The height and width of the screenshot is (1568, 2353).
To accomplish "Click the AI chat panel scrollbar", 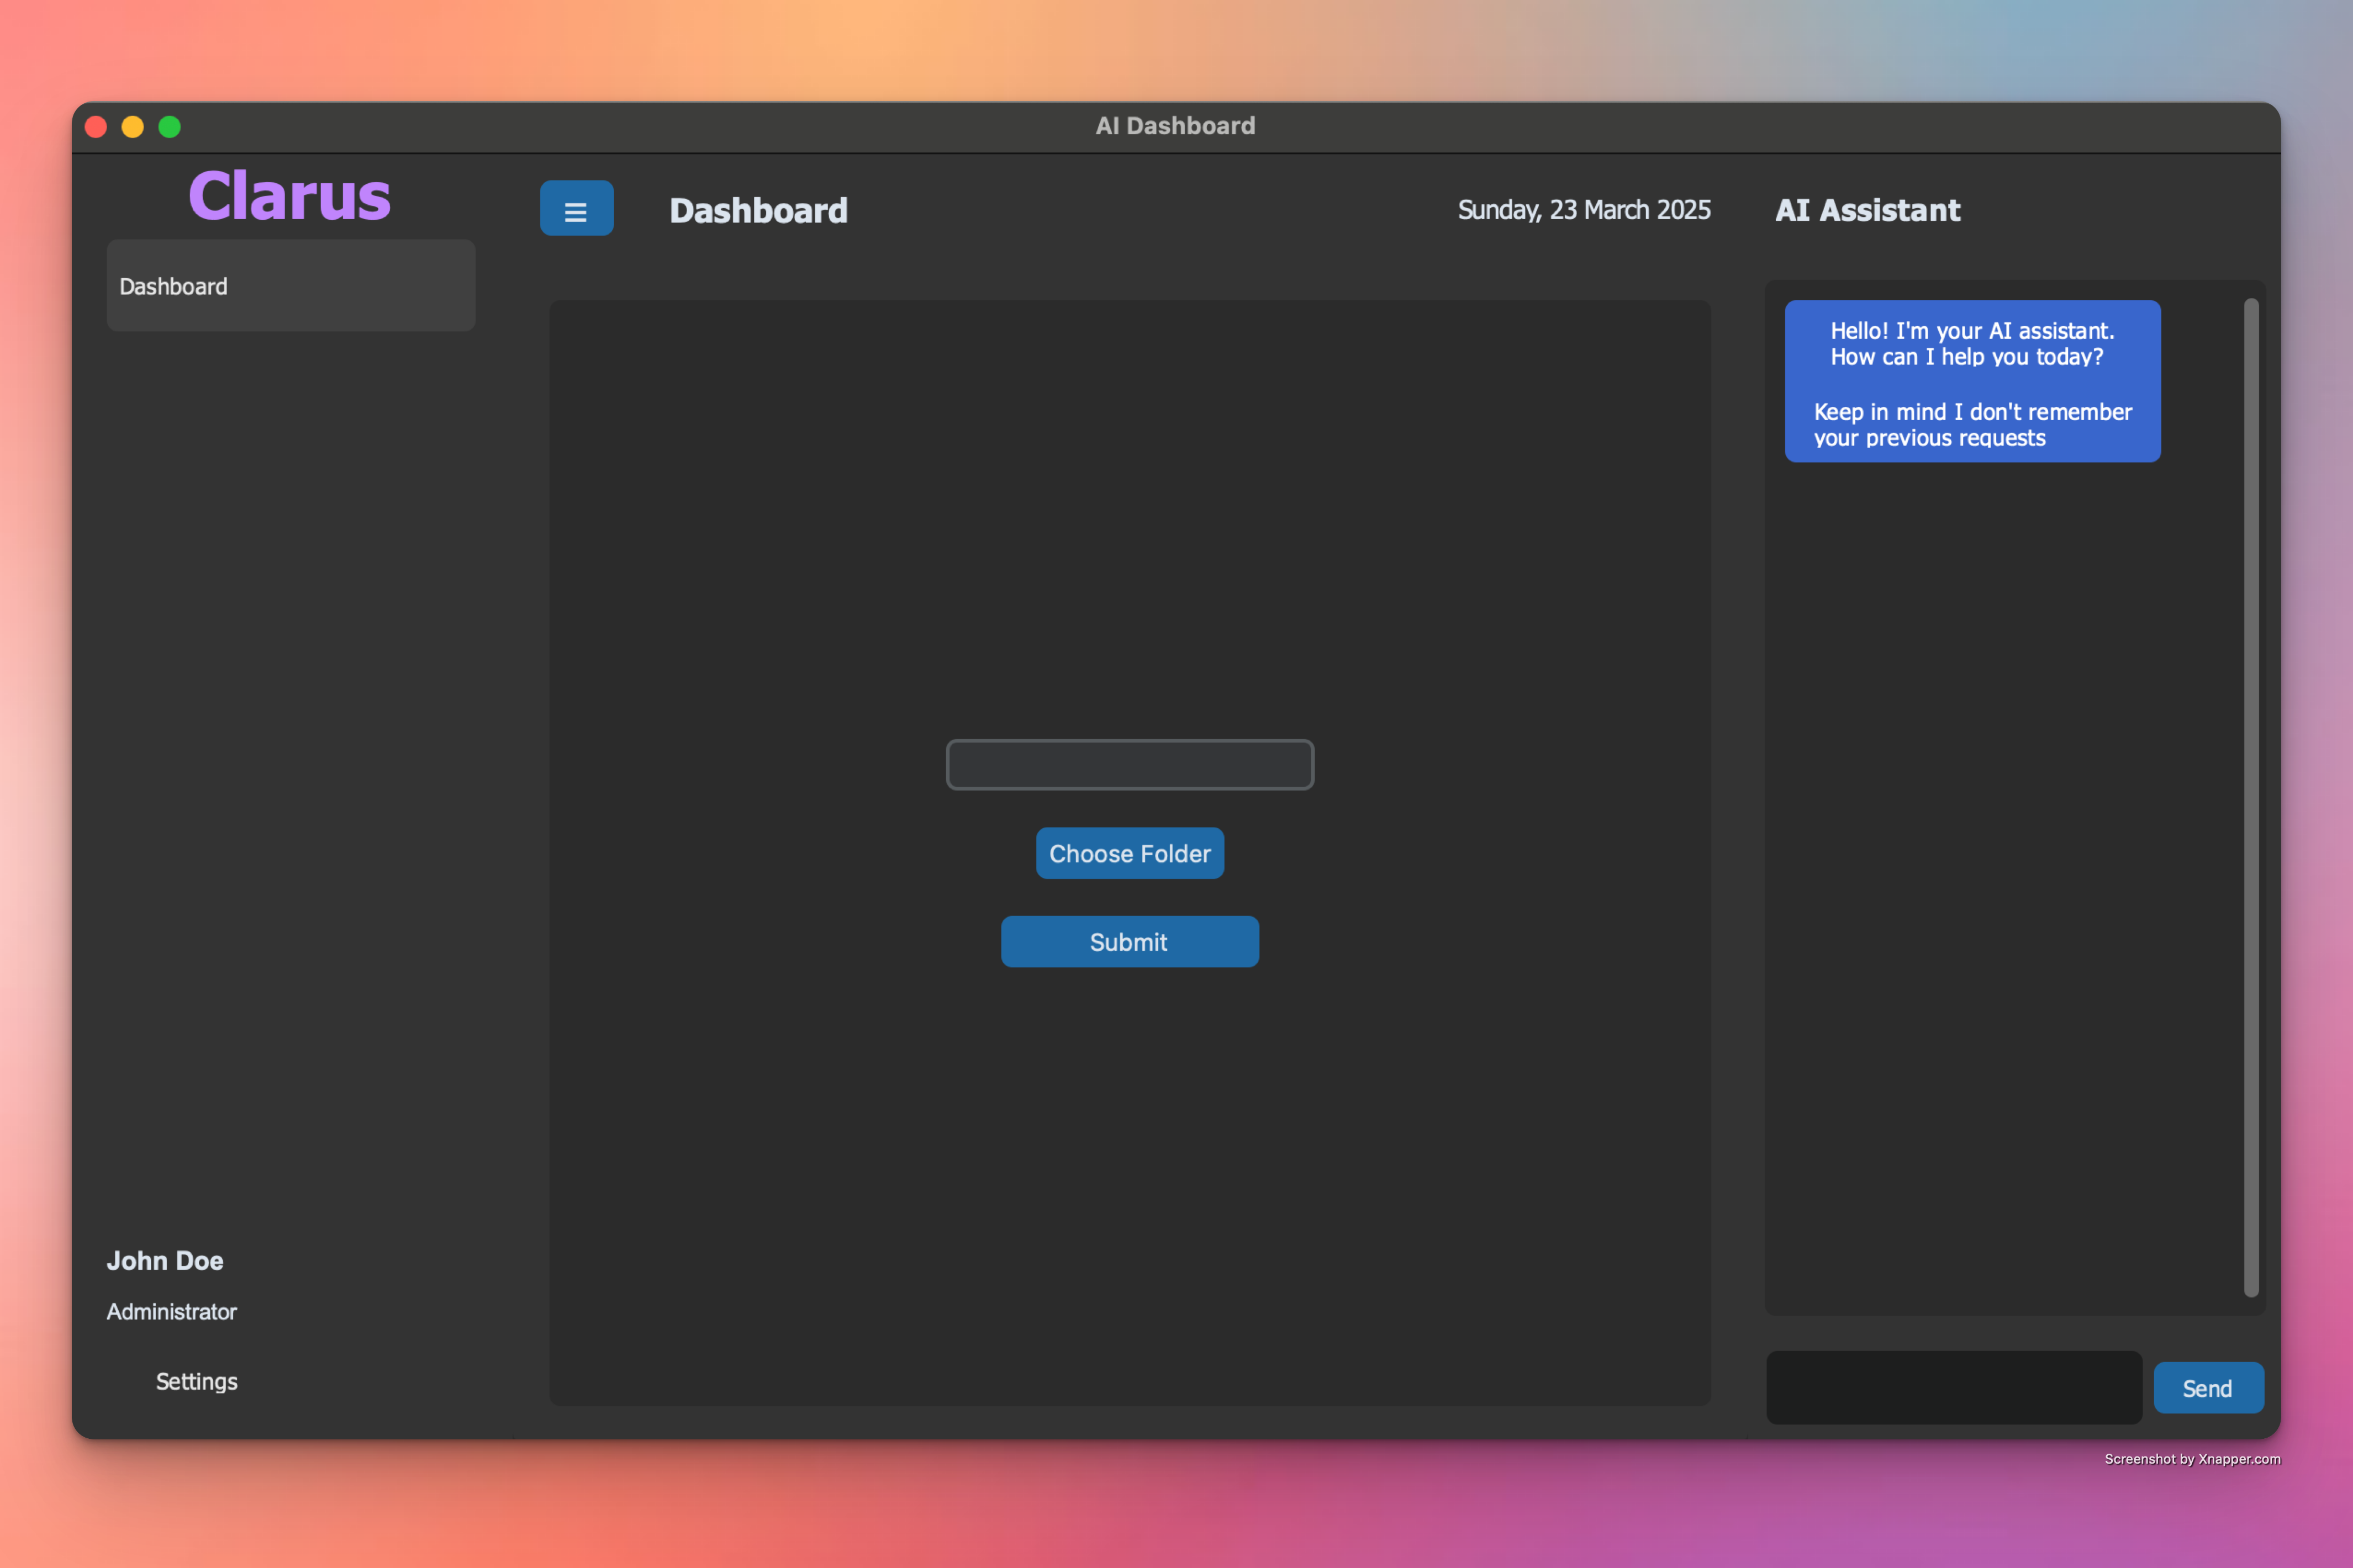I will (2251, 797).
